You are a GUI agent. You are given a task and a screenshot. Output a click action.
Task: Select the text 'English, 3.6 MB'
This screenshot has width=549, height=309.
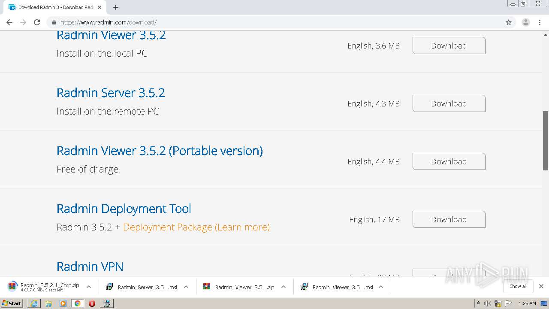[374, 46]
